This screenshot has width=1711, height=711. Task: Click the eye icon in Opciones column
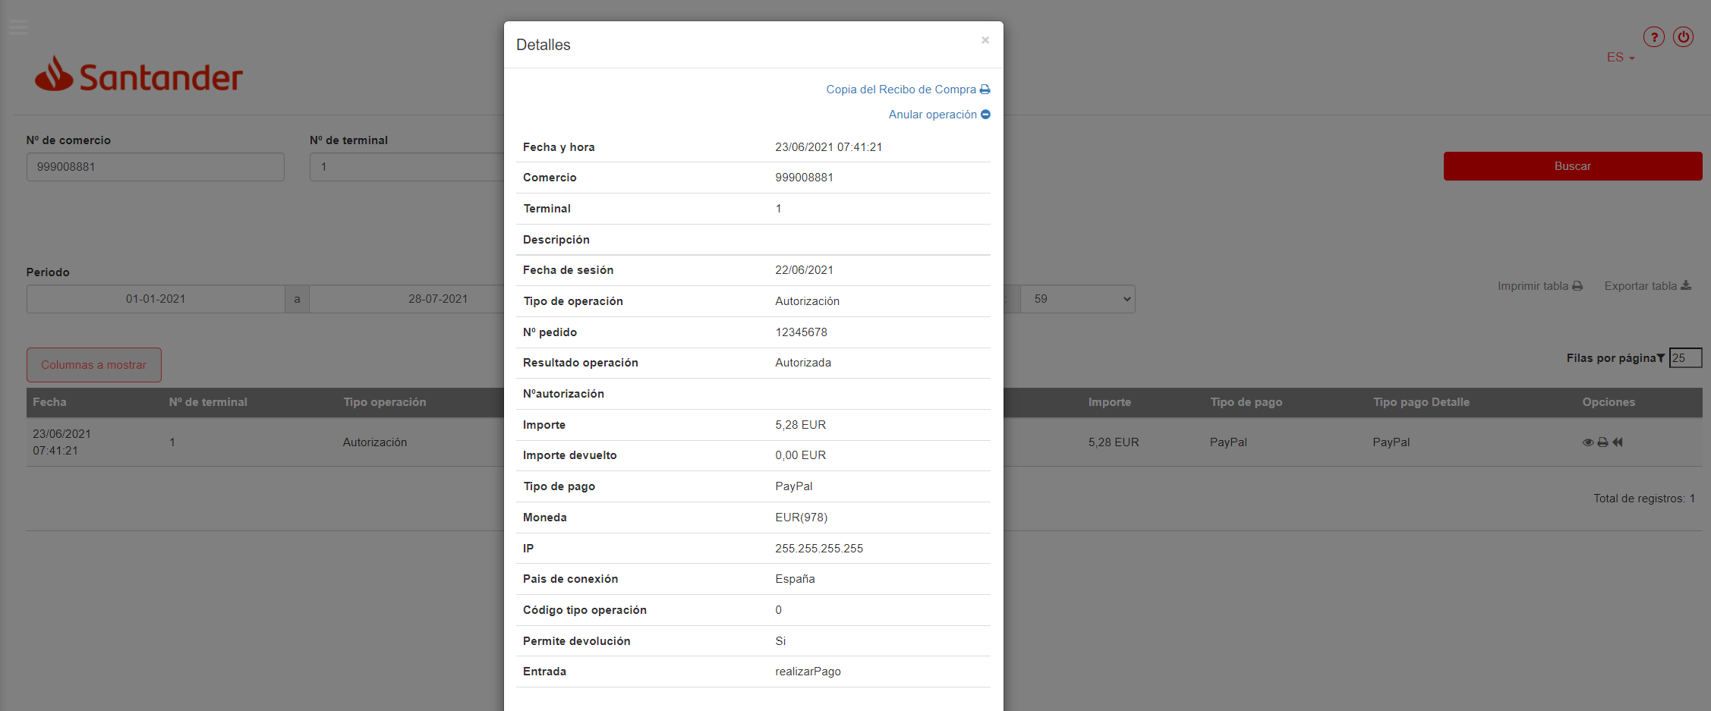coord(1587,442)
